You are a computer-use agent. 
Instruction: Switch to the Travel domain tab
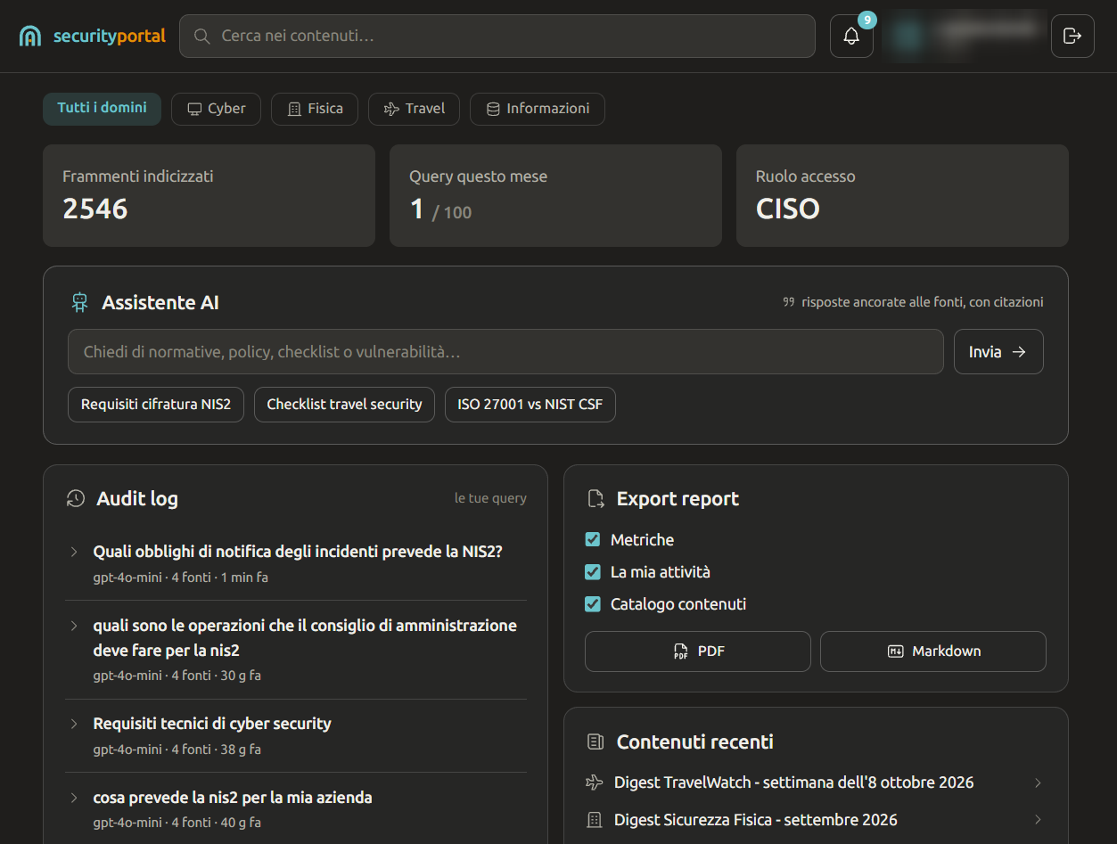point(414,109)
